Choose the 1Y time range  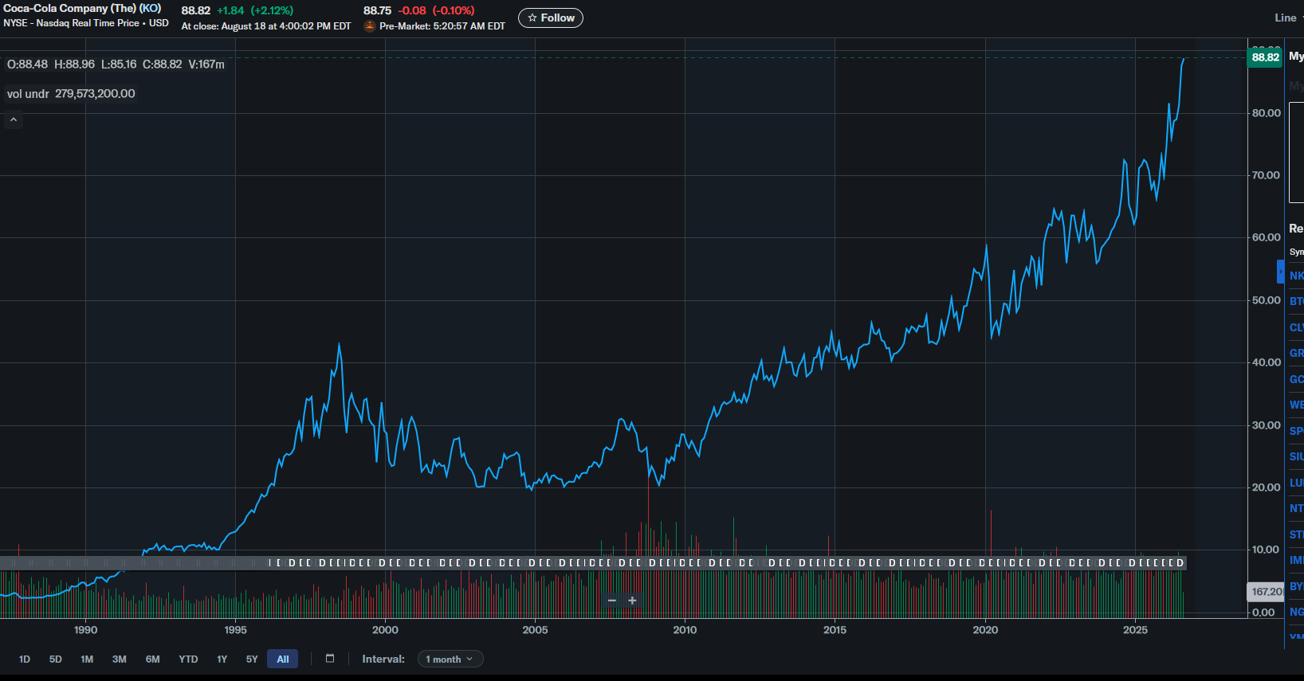click(x=222, y=659)
